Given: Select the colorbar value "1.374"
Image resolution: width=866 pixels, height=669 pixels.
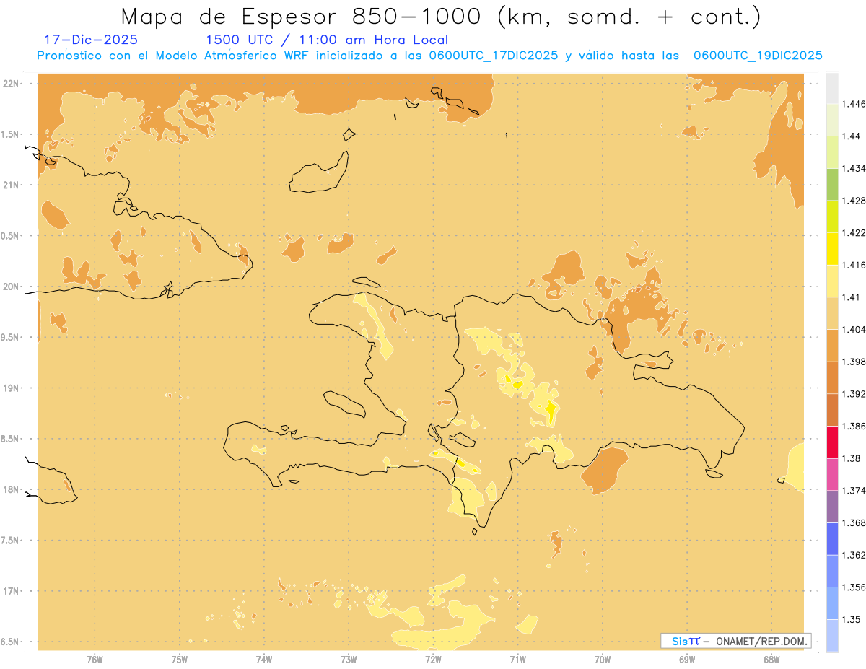Looking at the screenshot, I should 855,491.
